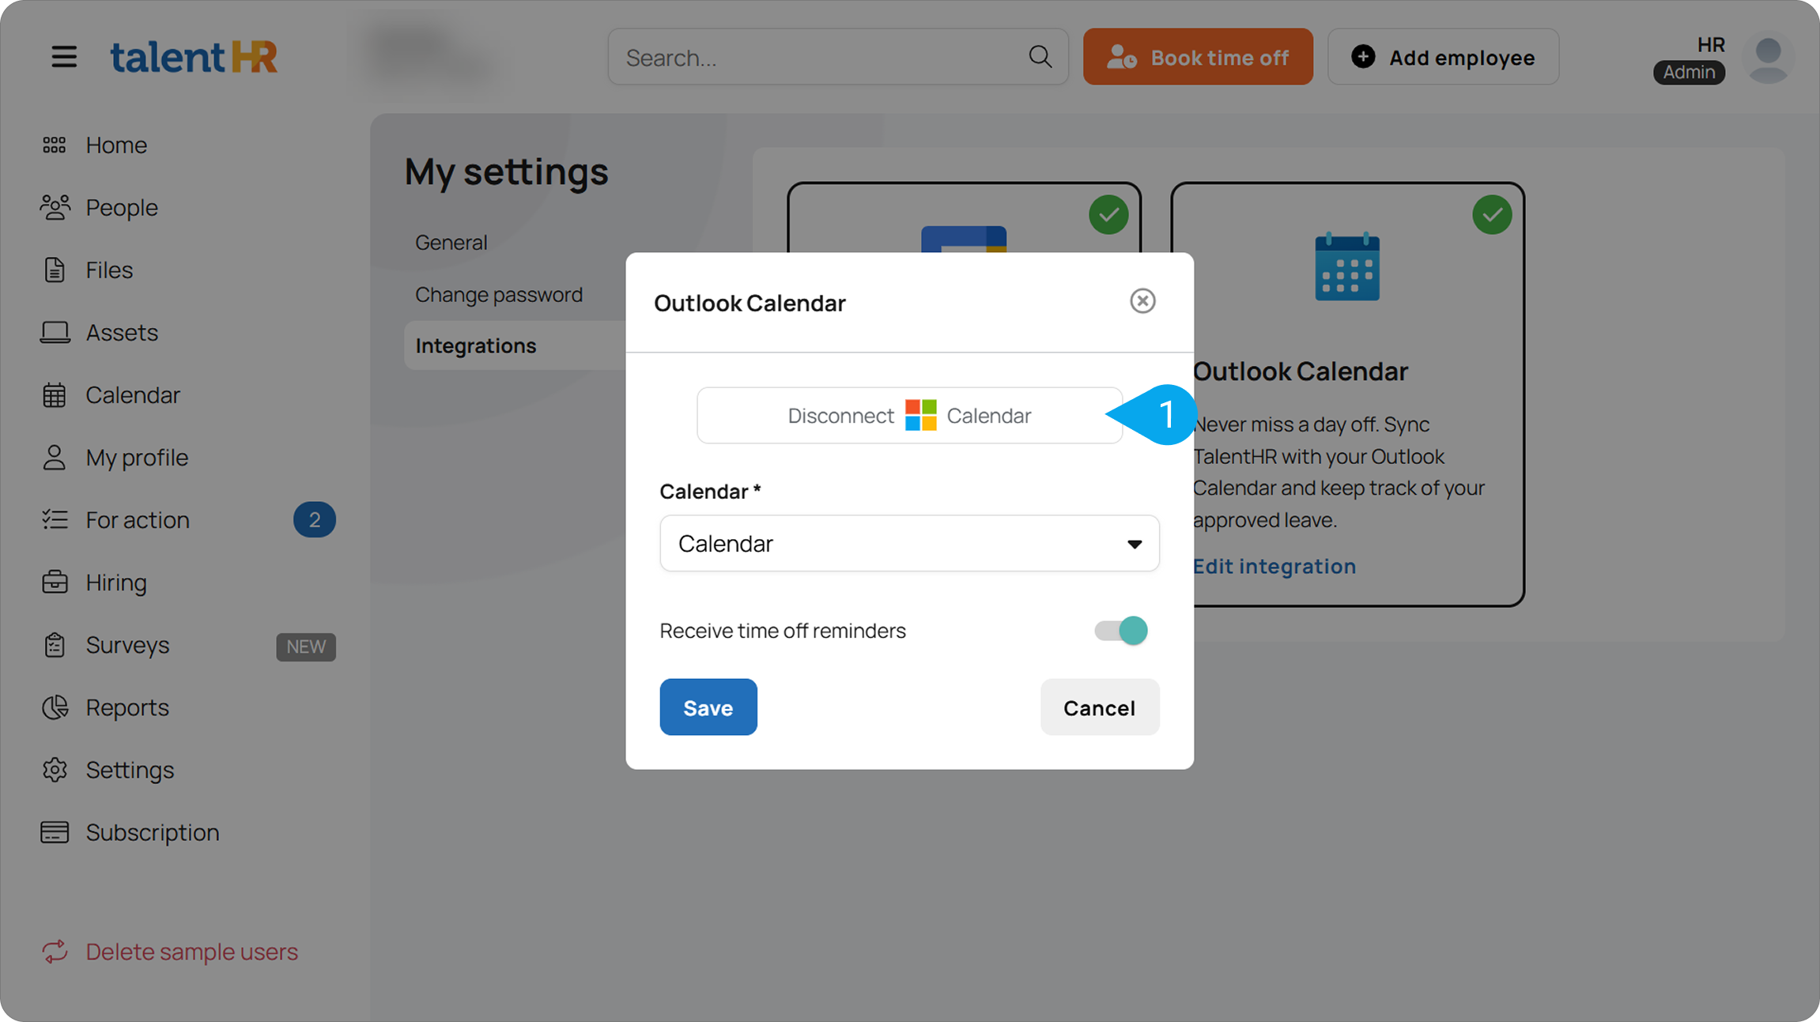Click the Calendar icon in sidebar
Screen dimensions: 1820x1022
[x=54, y=394]
